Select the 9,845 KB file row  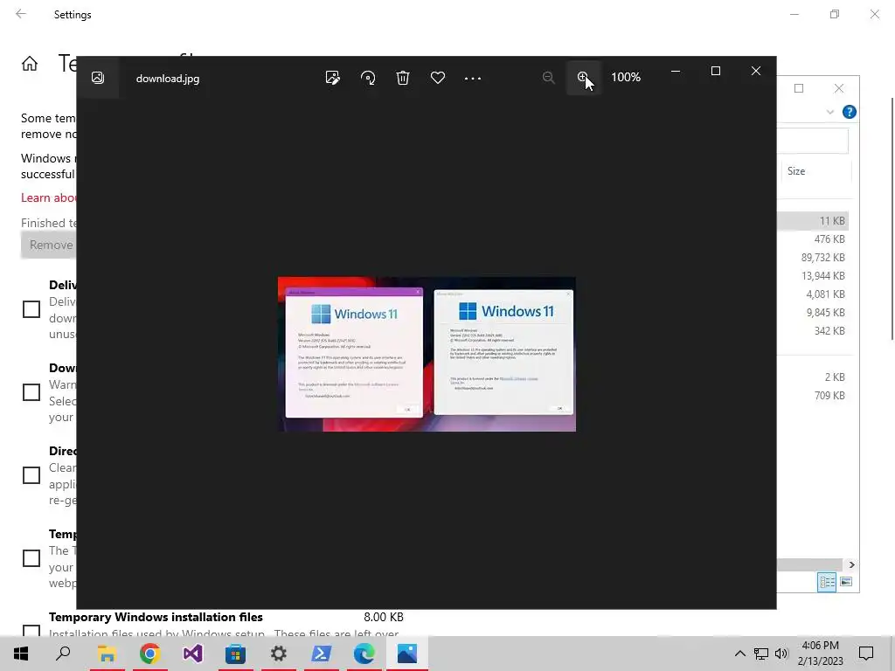coord(813,312)
